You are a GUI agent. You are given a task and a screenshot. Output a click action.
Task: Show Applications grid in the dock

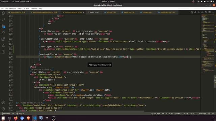click(x=213, y=118)
